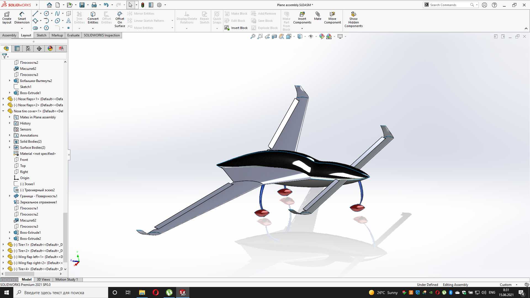Switch to the Assembly tab
The width and height of the screenshot is (530, 298).
point(9,35)
